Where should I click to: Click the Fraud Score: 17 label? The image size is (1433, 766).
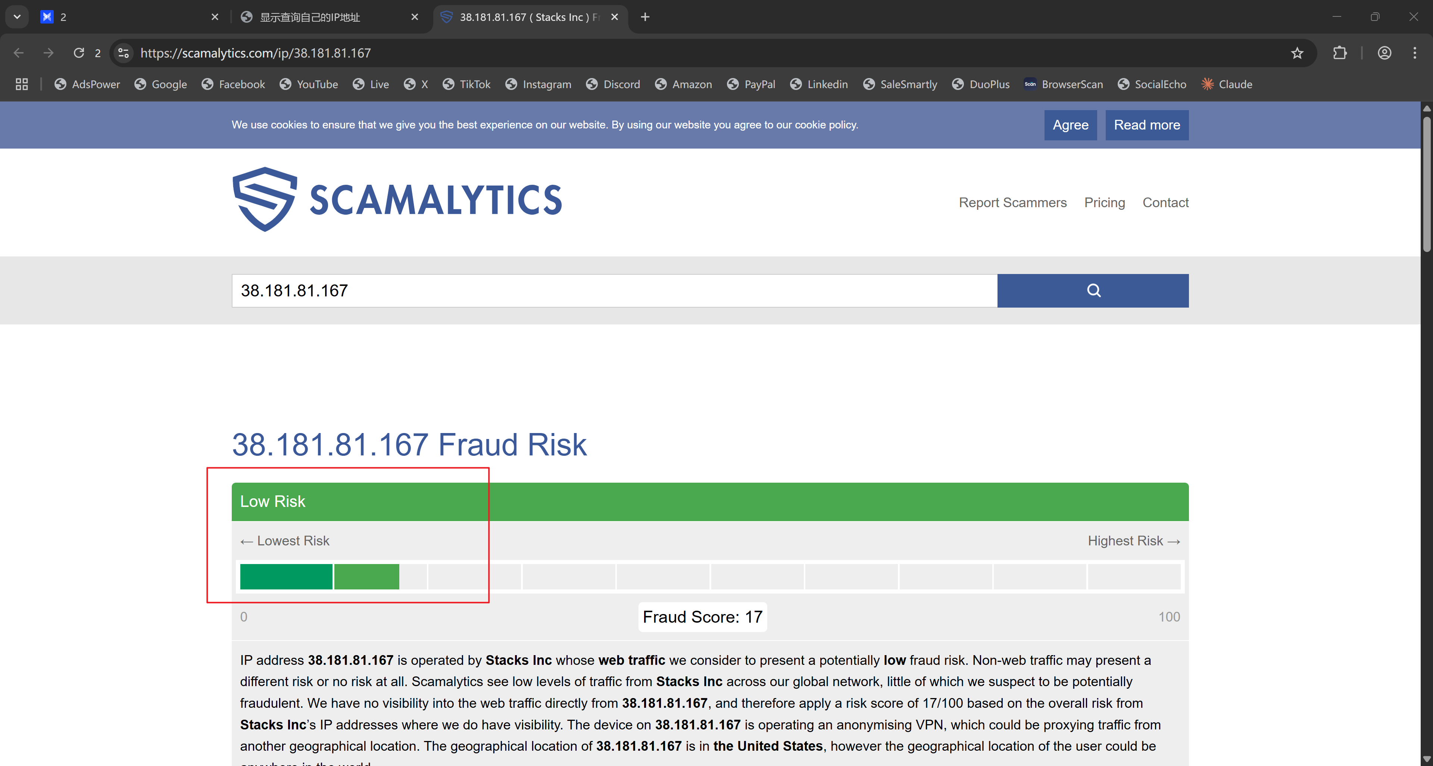point(703,616)
